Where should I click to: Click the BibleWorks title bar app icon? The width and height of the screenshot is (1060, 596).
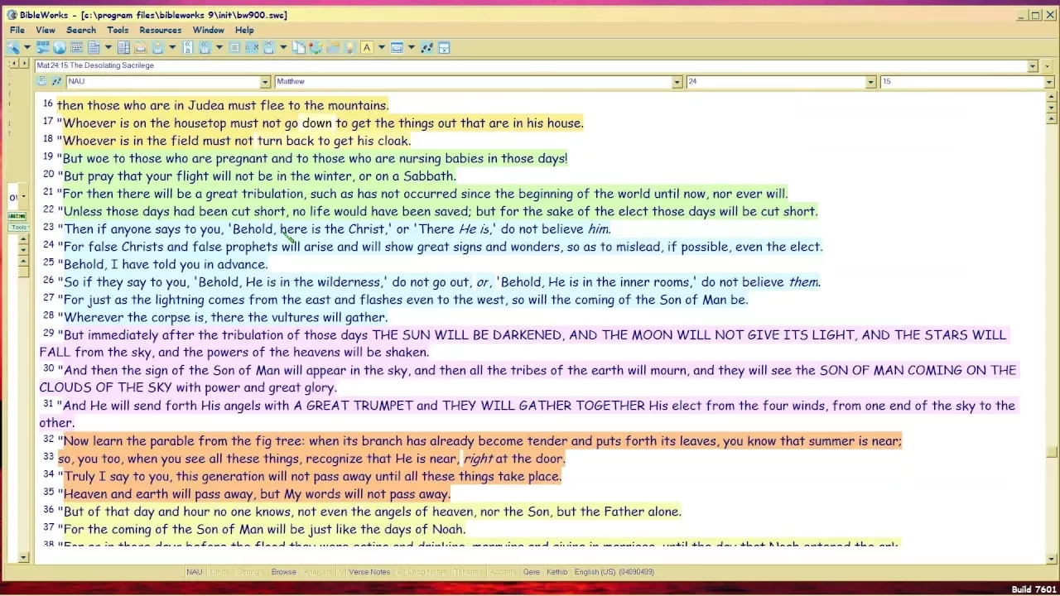click(x=11, y=15)
